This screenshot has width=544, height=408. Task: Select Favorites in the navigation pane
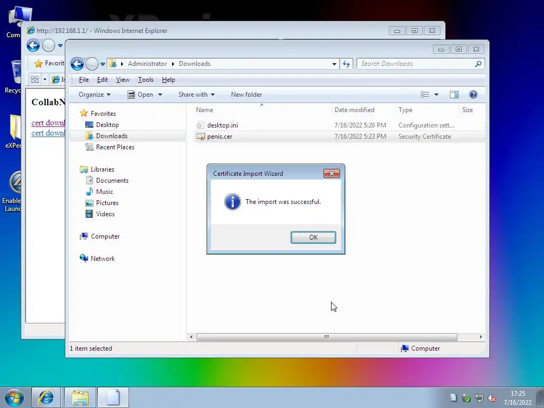103,114
